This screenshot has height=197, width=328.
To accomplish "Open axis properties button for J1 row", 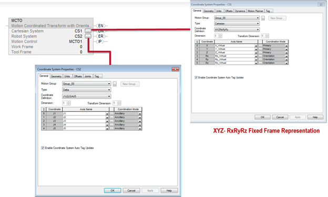I will tap(112, 113).
